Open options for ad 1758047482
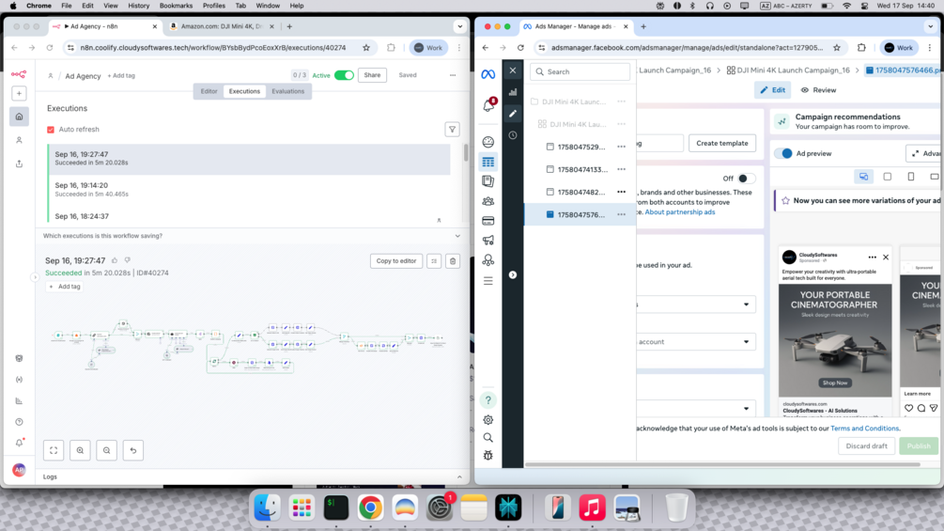This screenshot has height=531, width=944. pyautogui.click(x=621, y=192)
